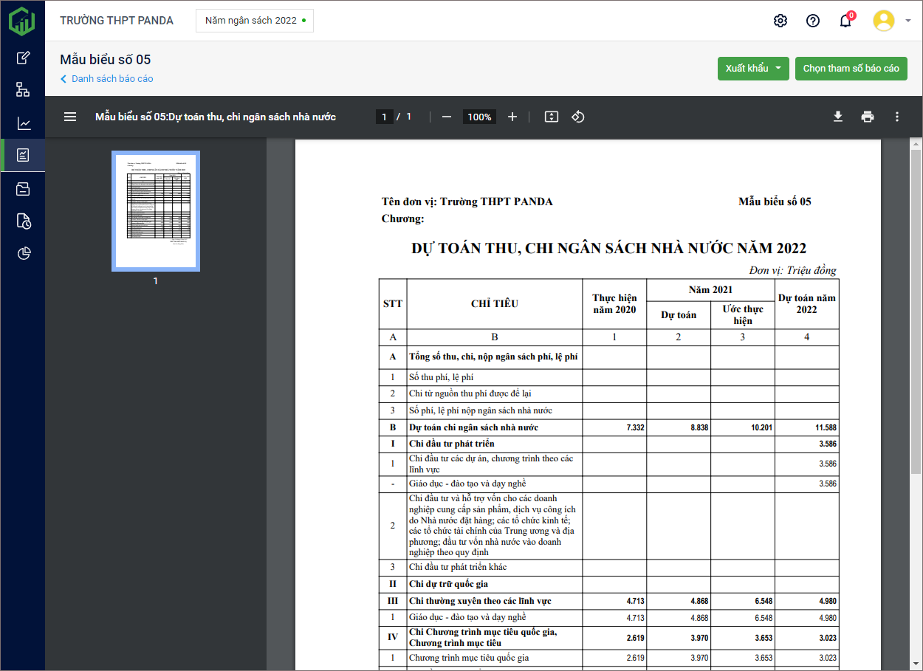
Task: Expand the user avatar account menu
Action: click(891, 21)
